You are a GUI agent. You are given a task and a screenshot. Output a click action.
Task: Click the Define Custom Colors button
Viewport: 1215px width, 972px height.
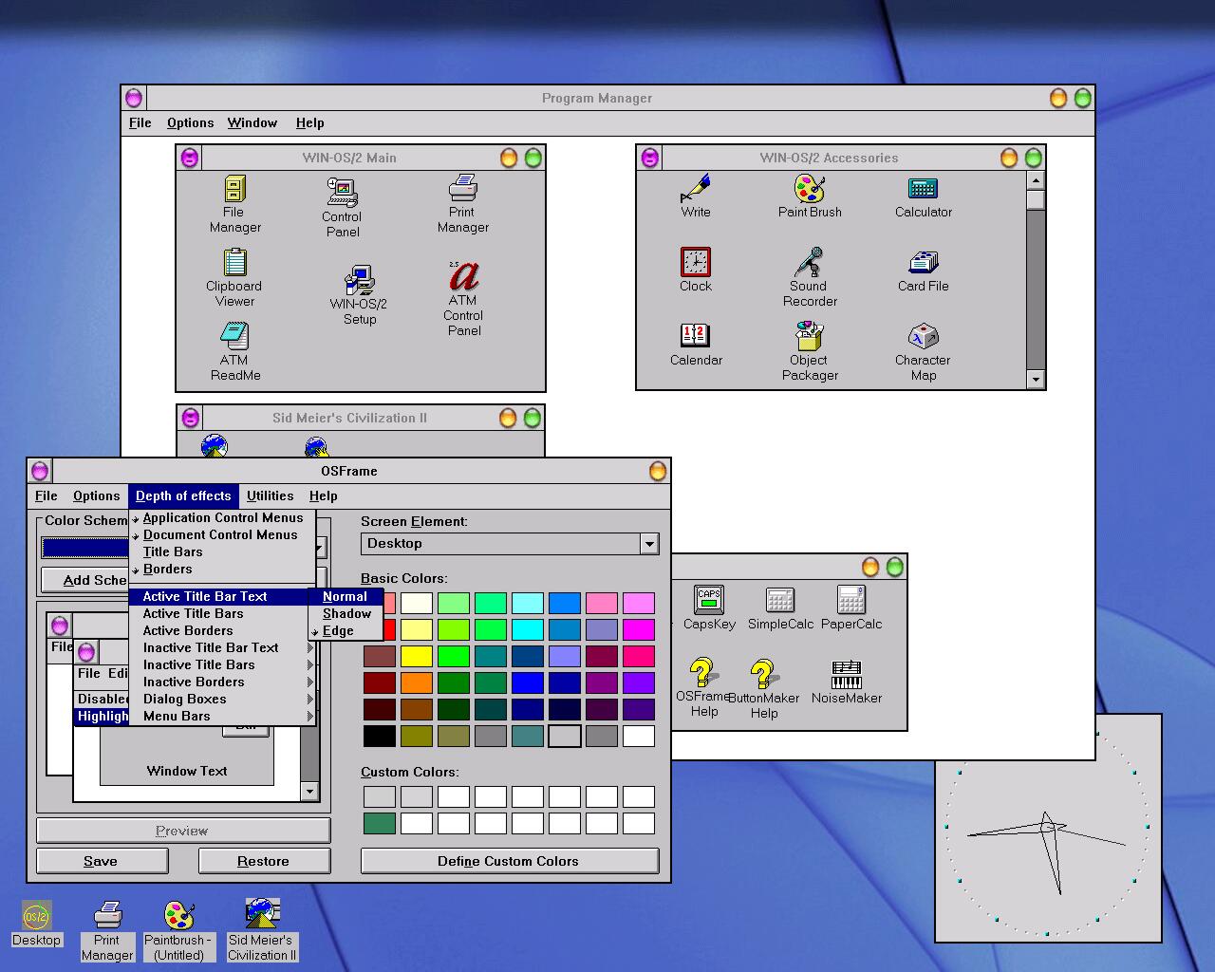[x=509, y=861]
